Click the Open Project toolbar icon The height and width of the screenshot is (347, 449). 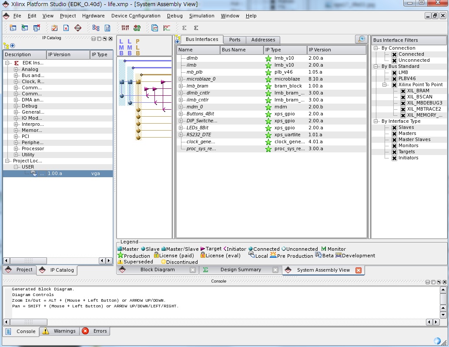coord(25,28)
